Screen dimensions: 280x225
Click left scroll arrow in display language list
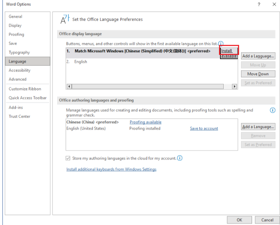pyautogui.click(x=69, y=86)
